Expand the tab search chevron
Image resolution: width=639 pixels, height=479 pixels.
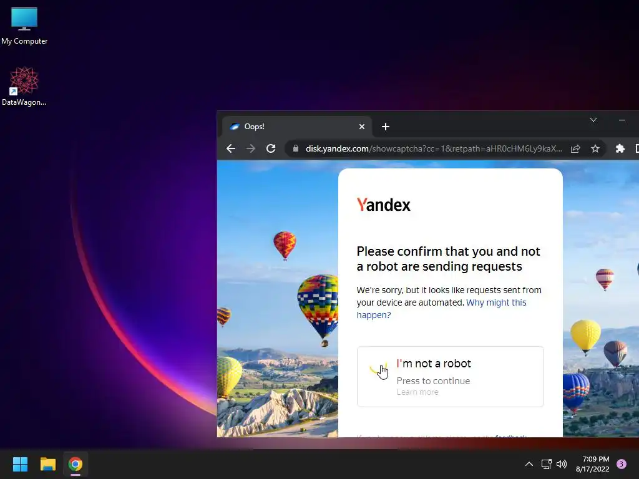(x=593, y=120)
